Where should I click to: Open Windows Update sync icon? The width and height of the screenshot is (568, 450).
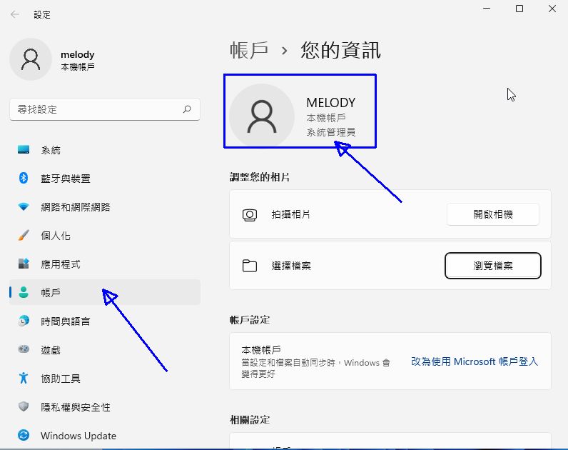pyautogui.click(x=24, y=436)
